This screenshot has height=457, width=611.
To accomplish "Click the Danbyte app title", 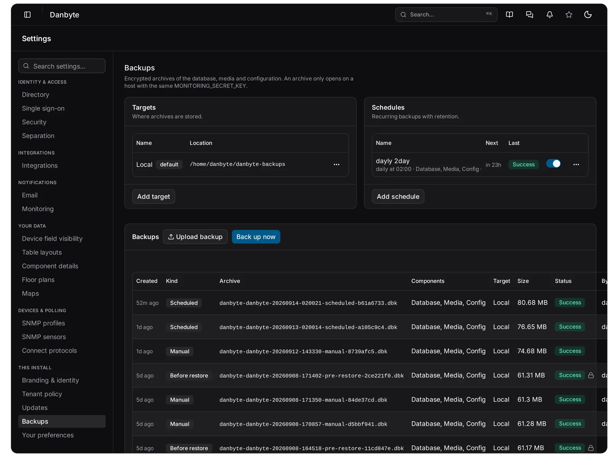I will tap(65, 15).
